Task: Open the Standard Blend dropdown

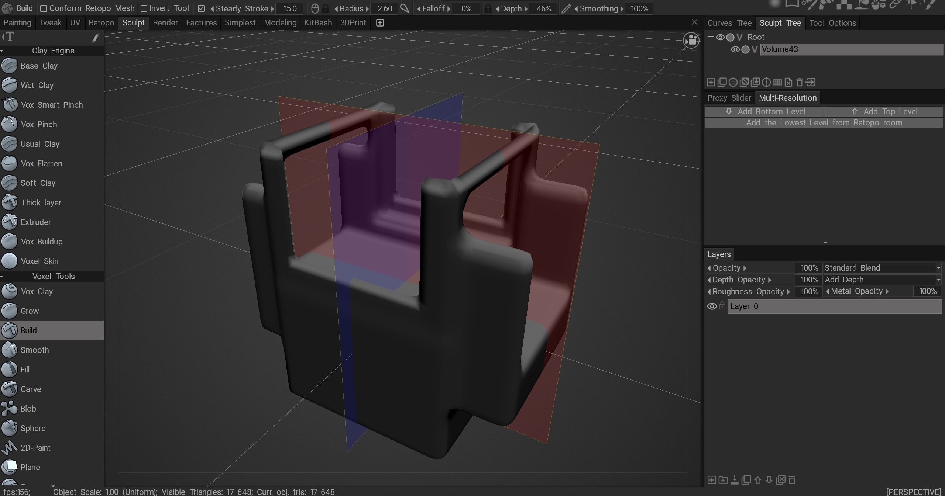Action: click(x=882, y=268)
